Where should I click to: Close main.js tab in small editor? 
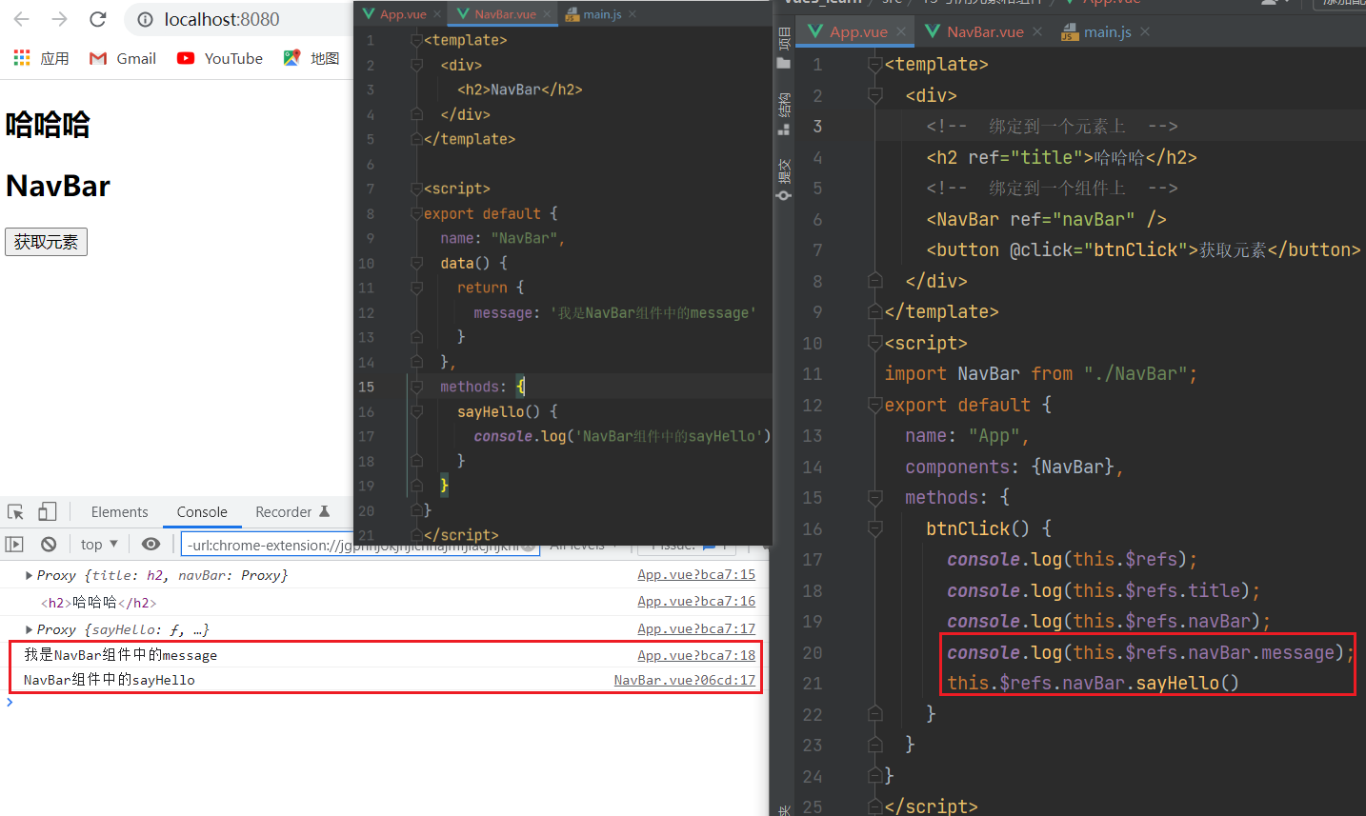click(x=633, y=14)
